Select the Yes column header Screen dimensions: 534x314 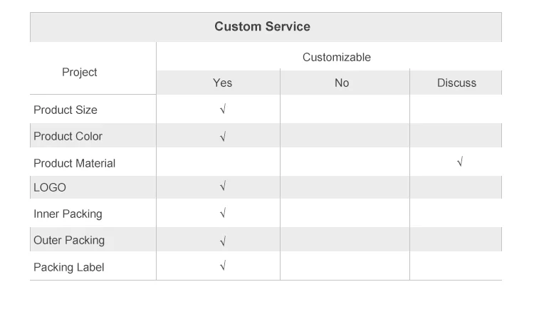[222, 83]
